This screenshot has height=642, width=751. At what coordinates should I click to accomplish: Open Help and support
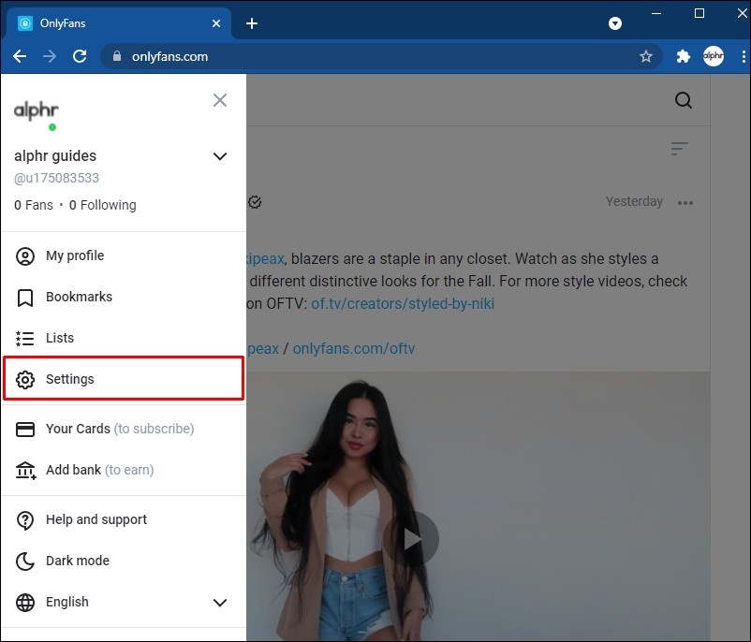tap(123, 520)
